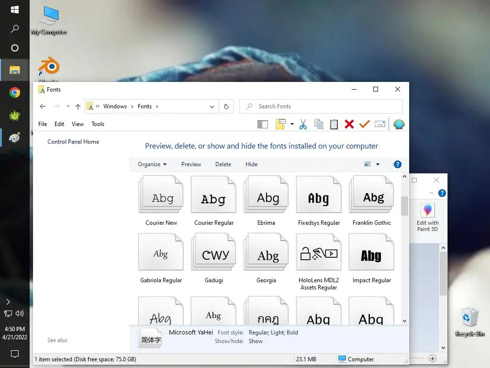Click the copy icon in toolbar
Viewport: 490px width, 368px height.
point(318,124)
